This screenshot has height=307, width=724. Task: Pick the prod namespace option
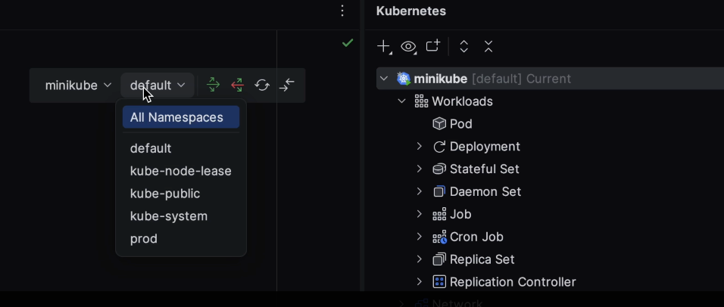(144, 239)
